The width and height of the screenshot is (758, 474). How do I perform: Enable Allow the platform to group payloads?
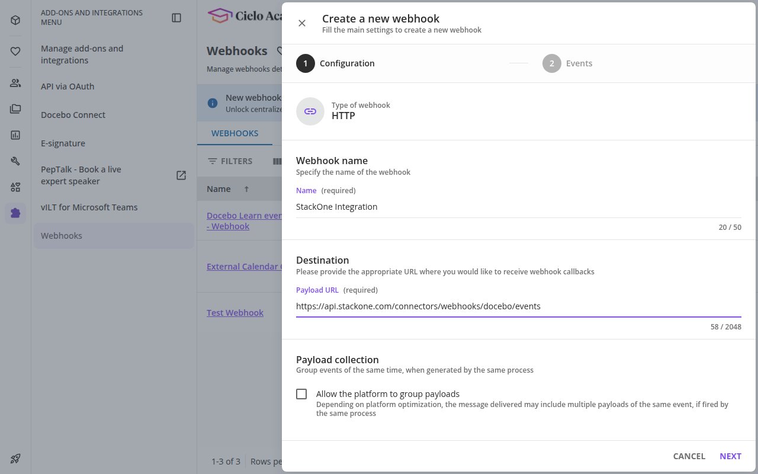point(301,394)
